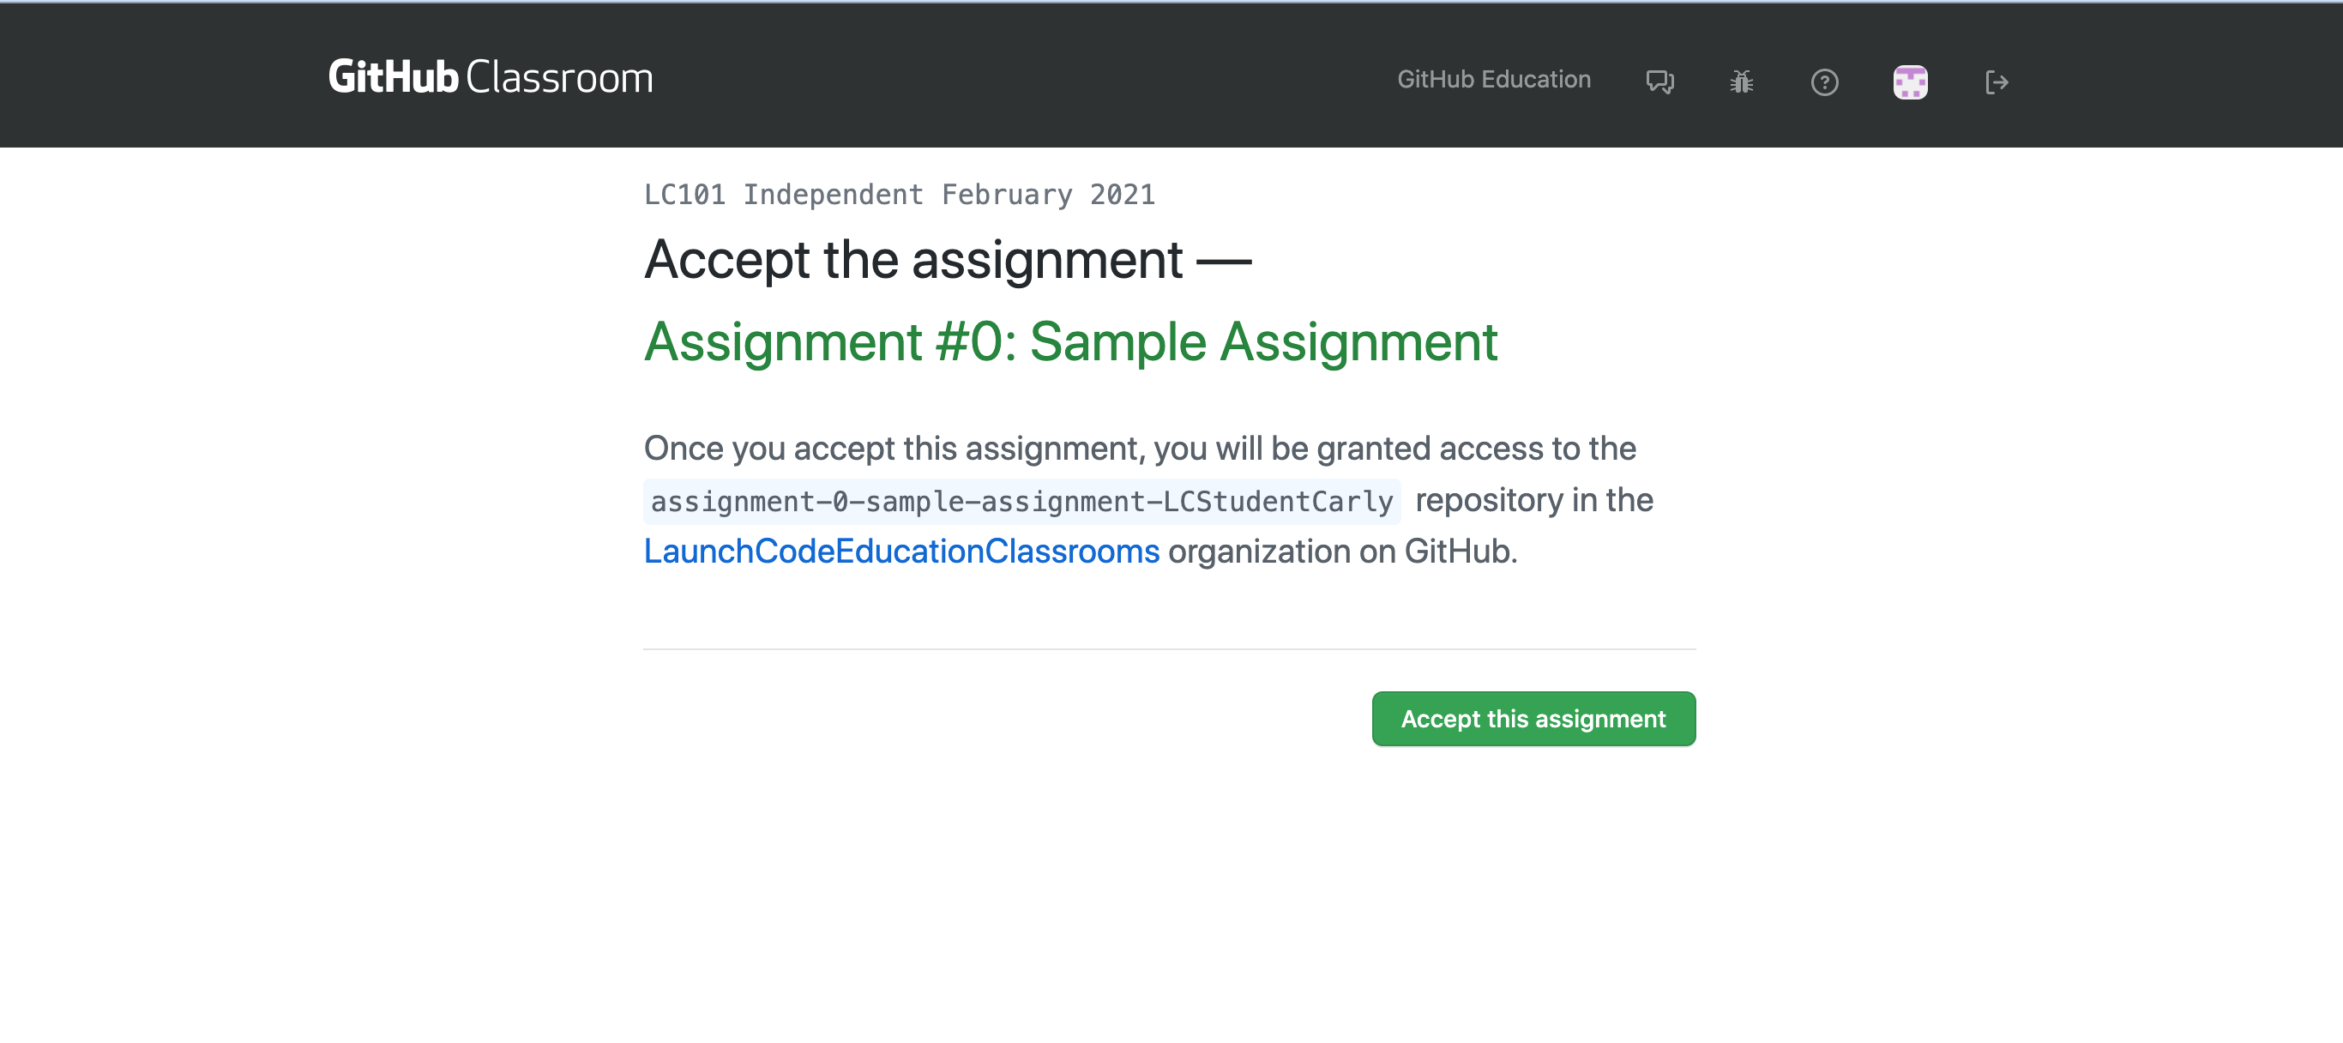Click the help/question mark icon
The height and width of the screenshot is (1043, 2343).
[x=1826, y=81]
